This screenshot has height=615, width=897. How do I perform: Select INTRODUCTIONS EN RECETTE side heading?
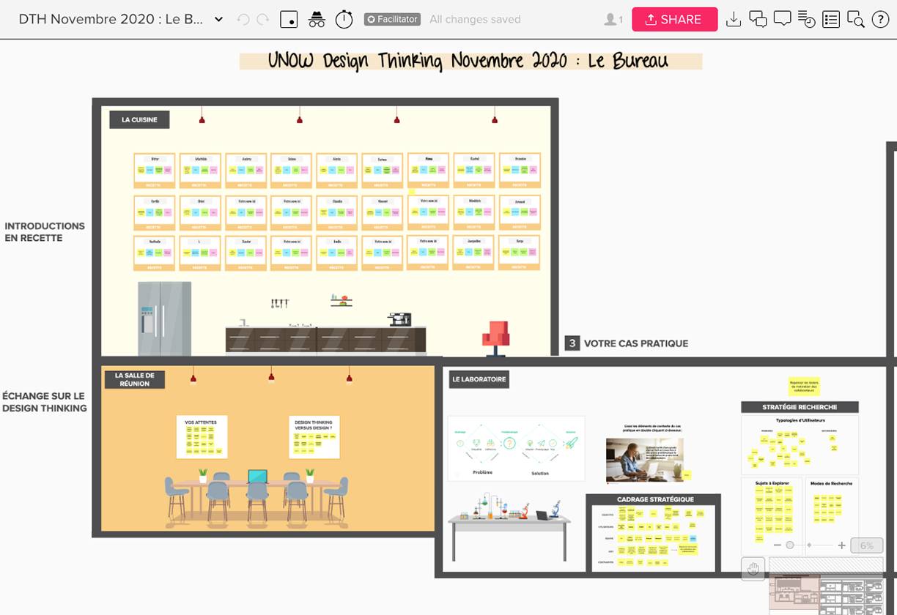click(x=45, y=232)
